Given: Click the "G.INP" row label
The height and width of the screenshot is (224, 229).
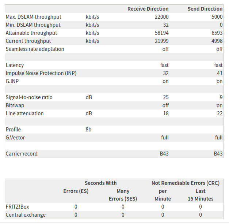Looking at the screenshot, I should (13, 81).
